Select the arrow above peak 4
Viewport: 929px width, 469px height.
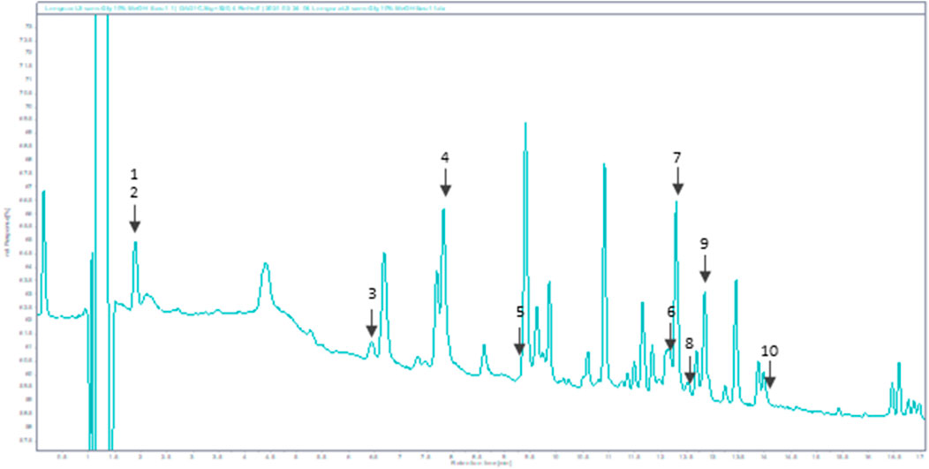pyautogui.click(x=445, y=184)
